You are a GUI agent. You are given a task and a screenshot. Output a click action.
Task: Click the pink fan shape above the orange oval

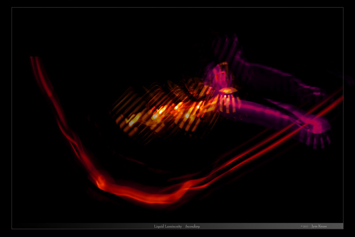pyautogui.click(x=221, y=73)
